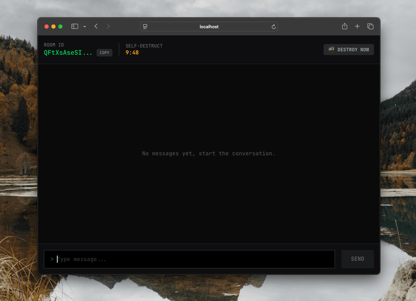The height and width of the screenshot is (301, 416).
Task: Click the green fullscreen traffic light
Action: pos(60,26)
